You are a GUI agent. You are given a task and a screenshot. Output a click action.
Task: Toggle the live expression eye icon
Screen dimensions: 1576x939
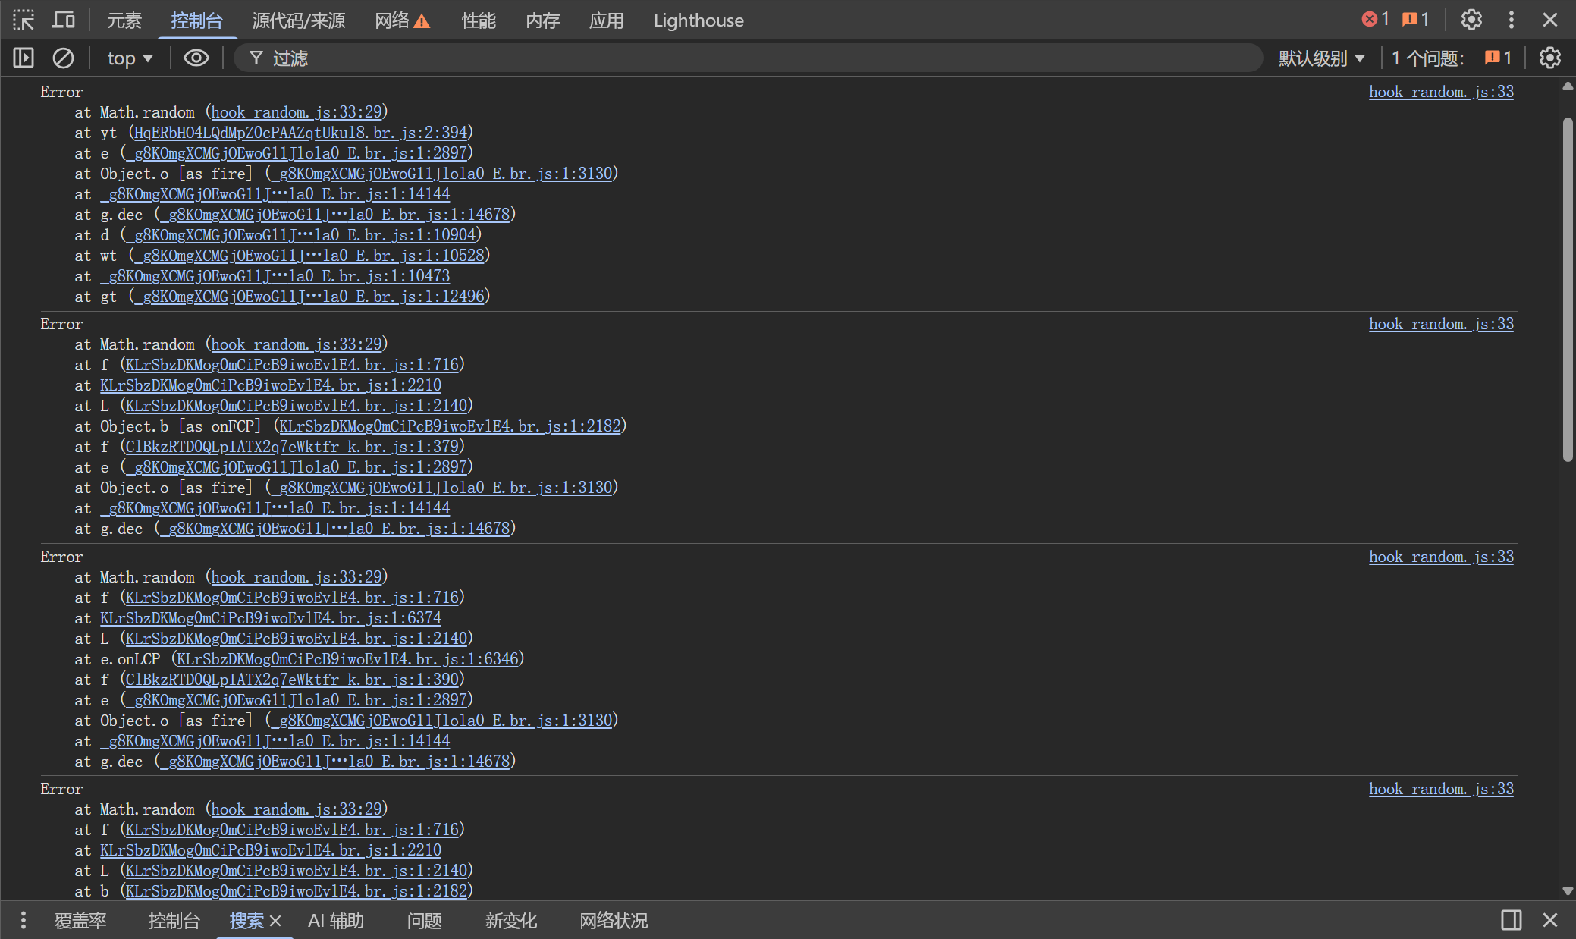196,58
